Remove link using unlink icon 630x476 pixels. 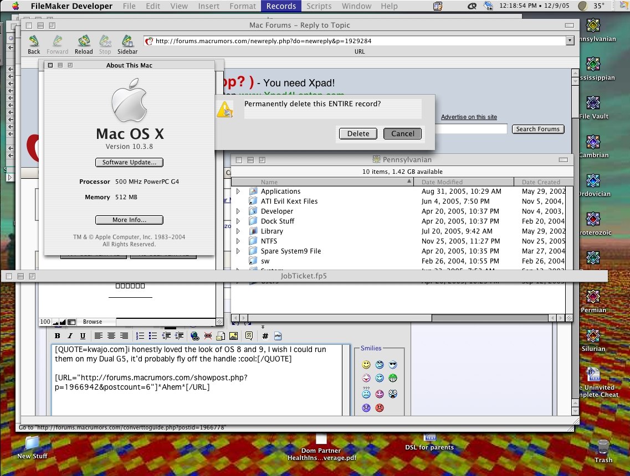tap(208, 336)
